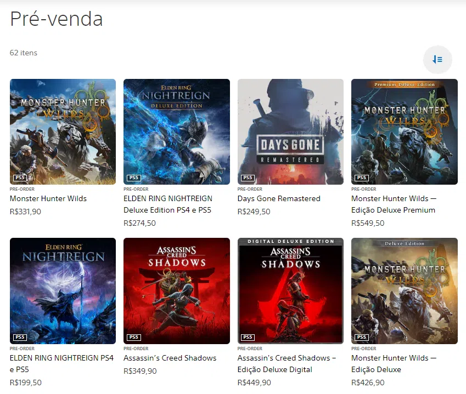Click Assassin's Creed Shadows Edição Deluxe Digital title
This screenshot has width=466, height=394.
(287, 364)
